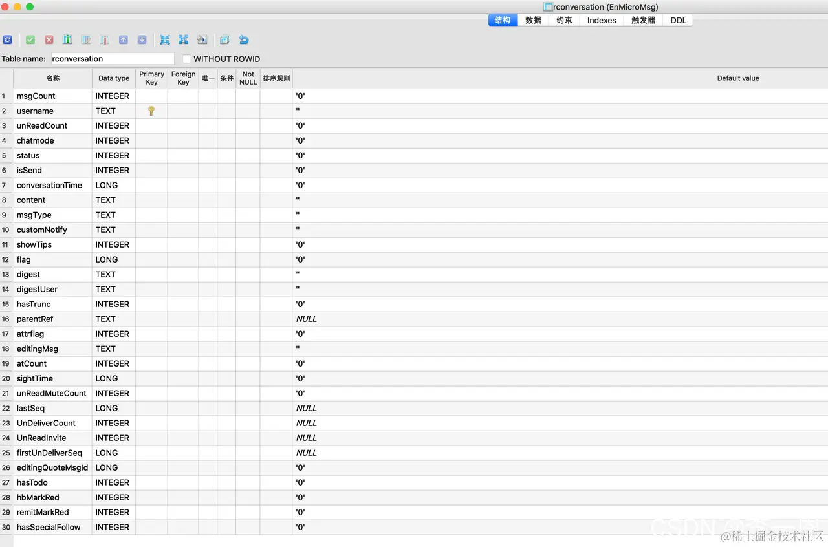The height and width of the screenshot is (547, 828).
Task: Switch to the Indexes tab
Action: tap(602, 20)
